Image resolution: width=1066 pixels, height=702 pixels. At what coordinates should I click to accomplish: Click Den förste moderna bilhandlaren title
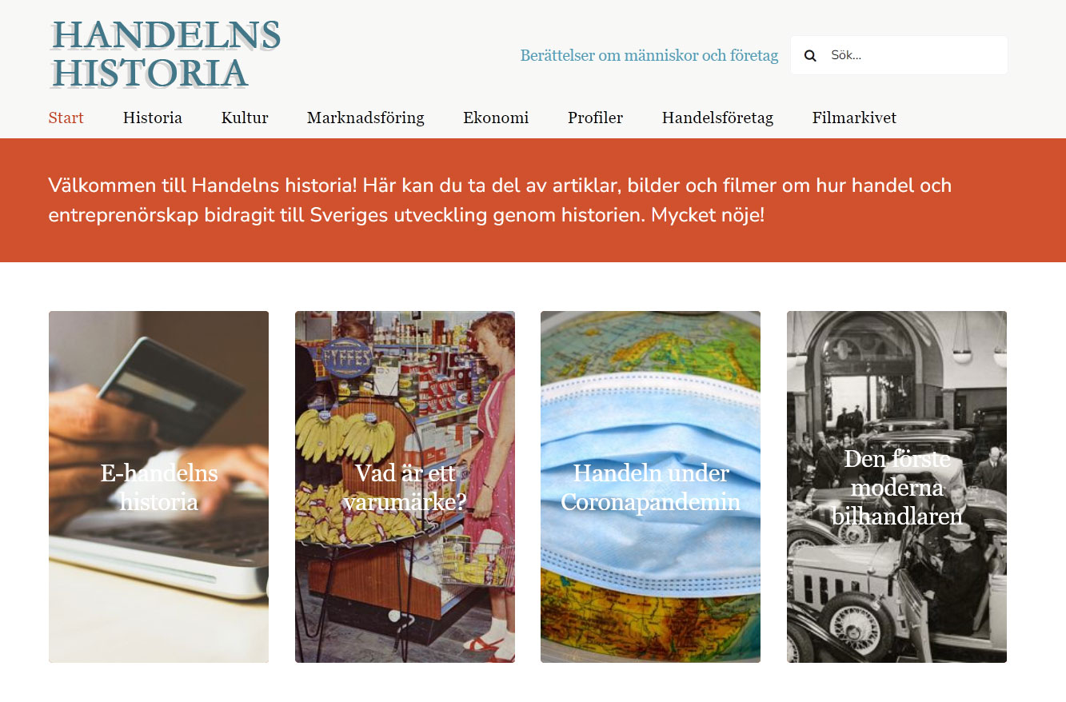(x=896, y=488)
